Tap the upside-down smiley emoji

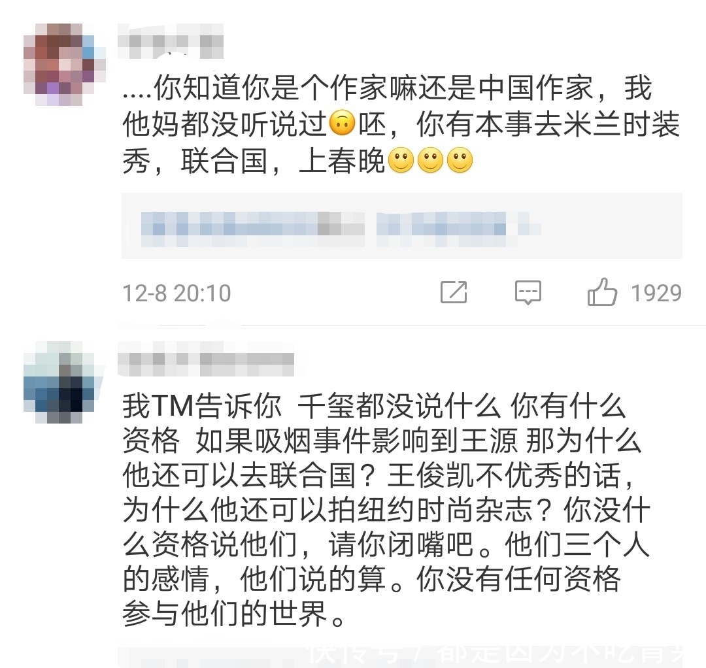343,122
